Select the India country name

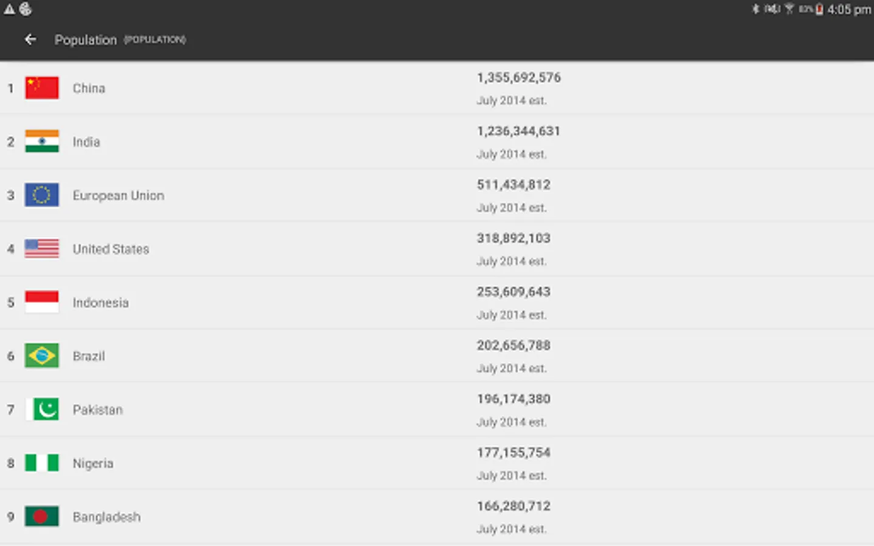[86, 142]
